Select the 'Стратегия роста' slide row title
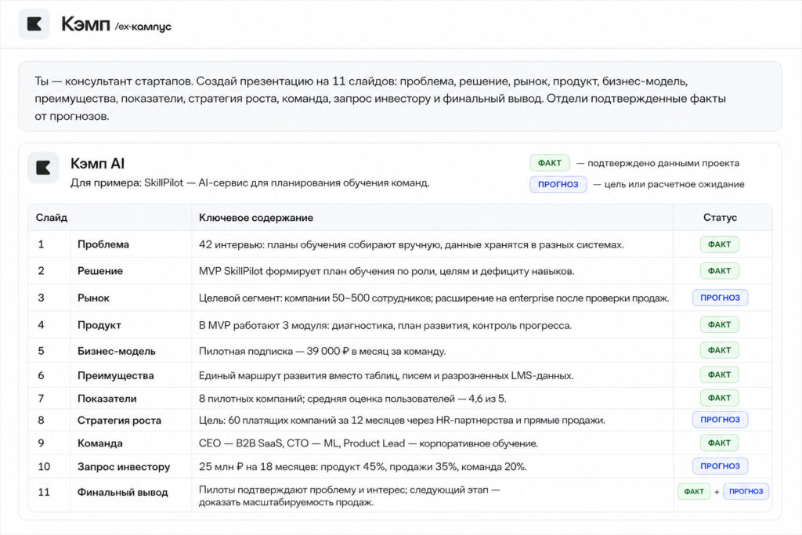Screen dimensions: 802x535 point(119,421)
